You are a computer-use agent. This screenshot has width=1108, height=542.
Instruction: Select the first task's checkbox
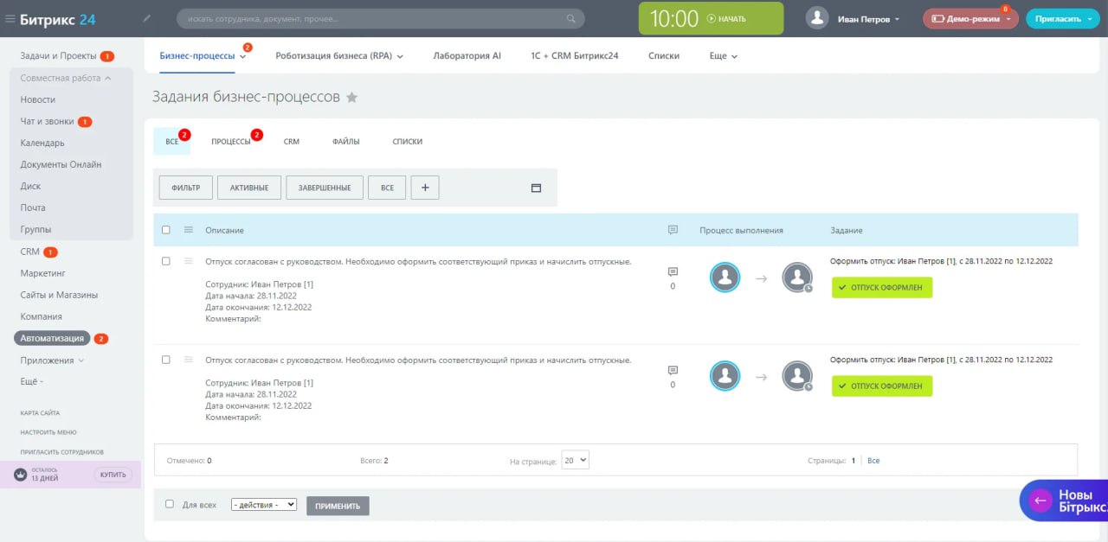point(166,261)
